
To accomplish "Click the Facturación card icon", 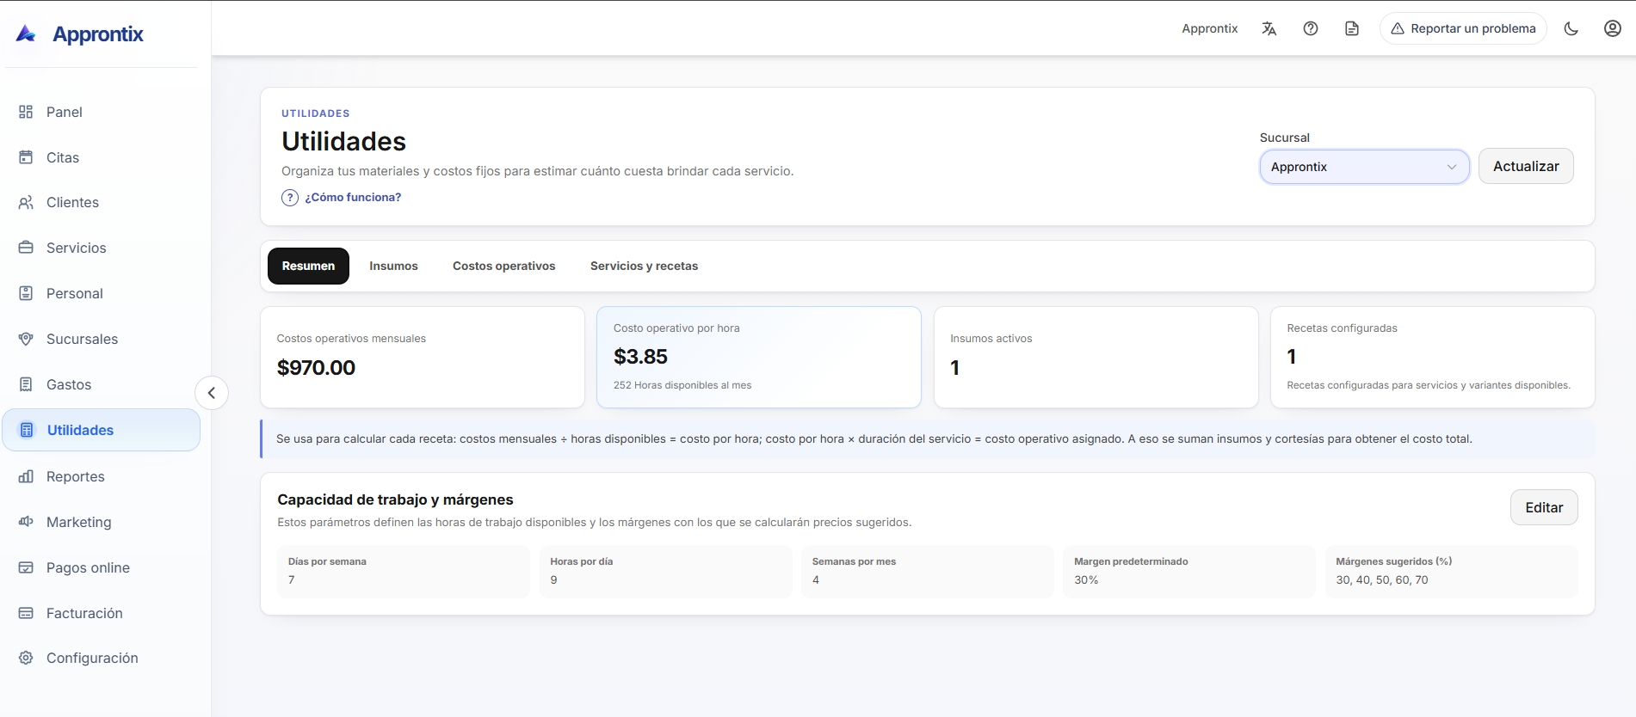I will (x=26, y=613).
